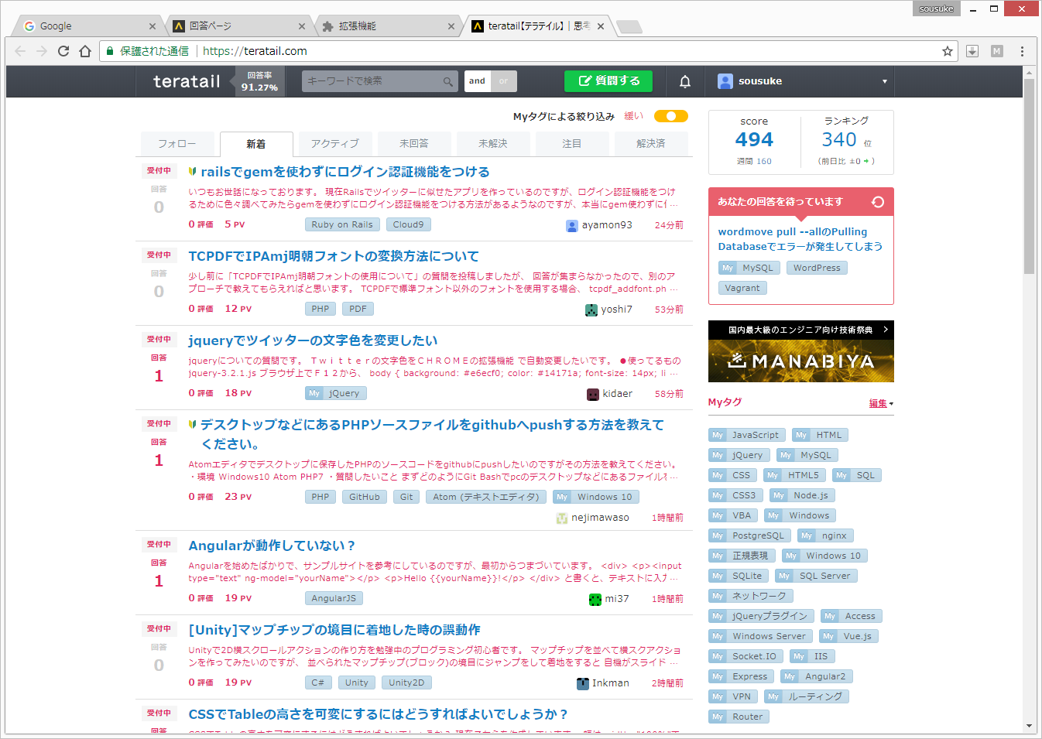Click the PostgreSQL tag under Myタグ
Screen dimensions: 1042x739
[x=749, y=535]
